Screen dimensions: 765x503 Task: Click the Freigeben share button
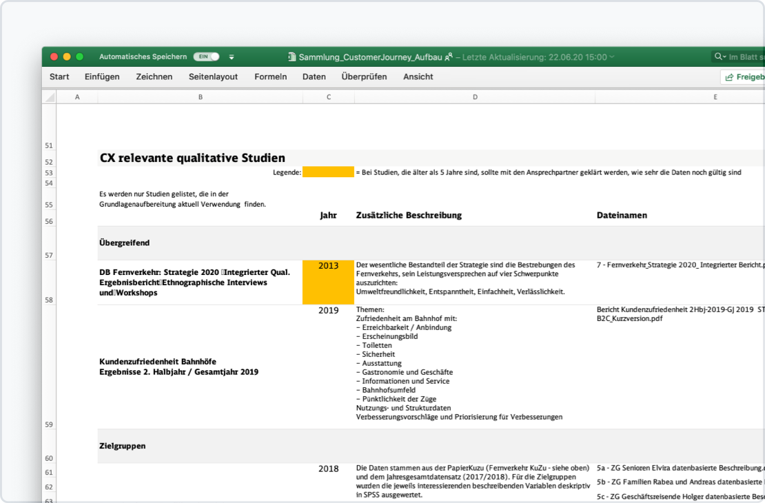[744, 77]
